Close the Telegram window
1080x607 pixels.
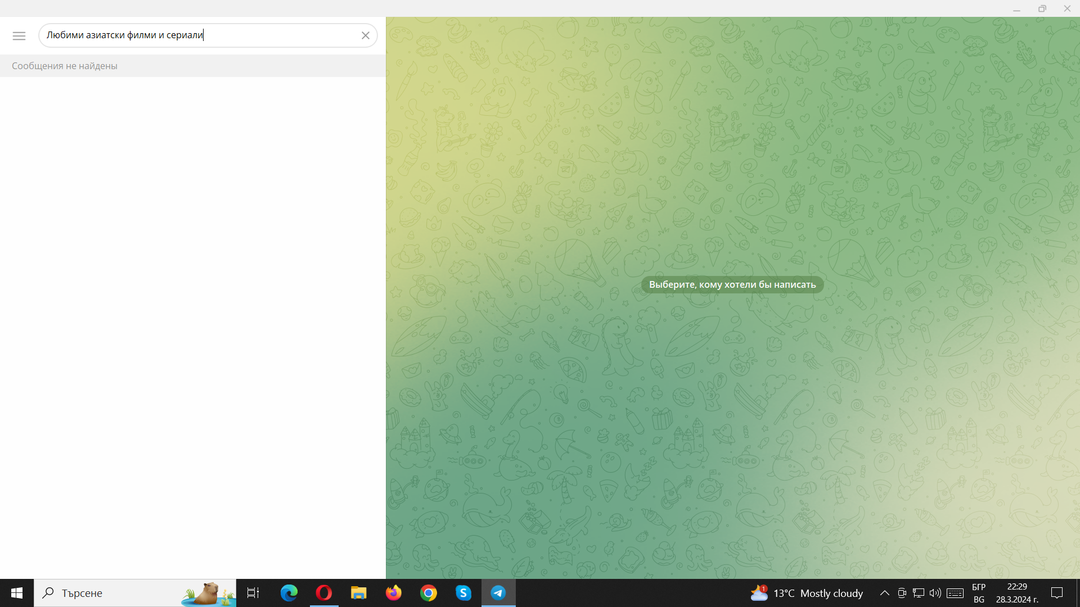1067,8
